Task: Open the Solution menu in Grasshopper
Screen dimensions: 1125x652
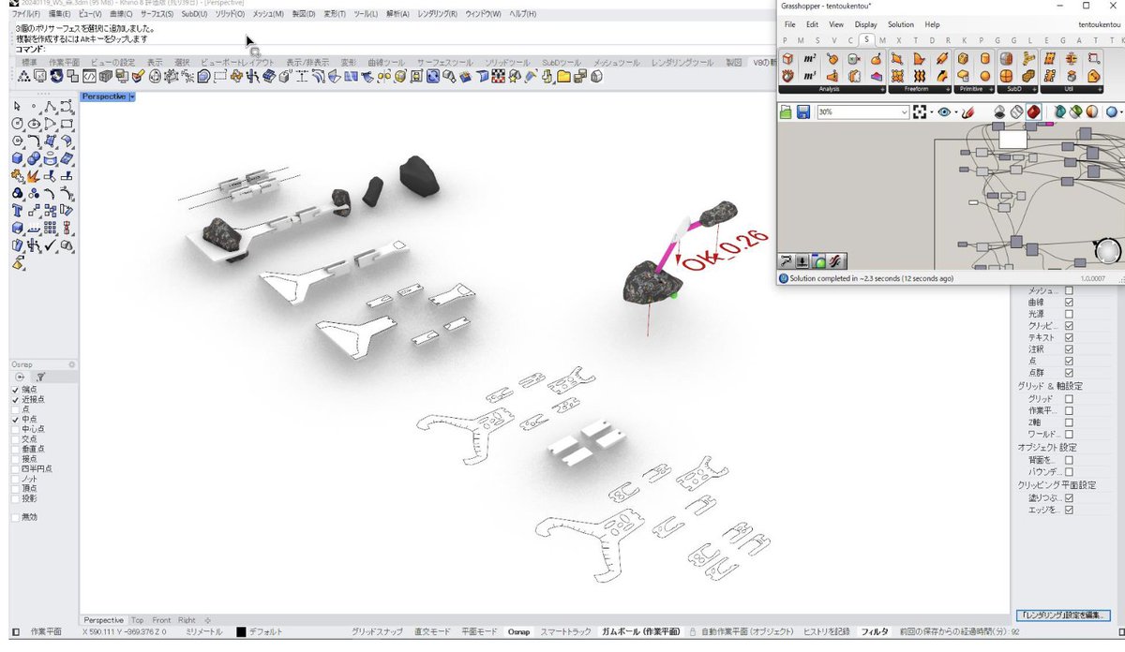Action: 901,24
